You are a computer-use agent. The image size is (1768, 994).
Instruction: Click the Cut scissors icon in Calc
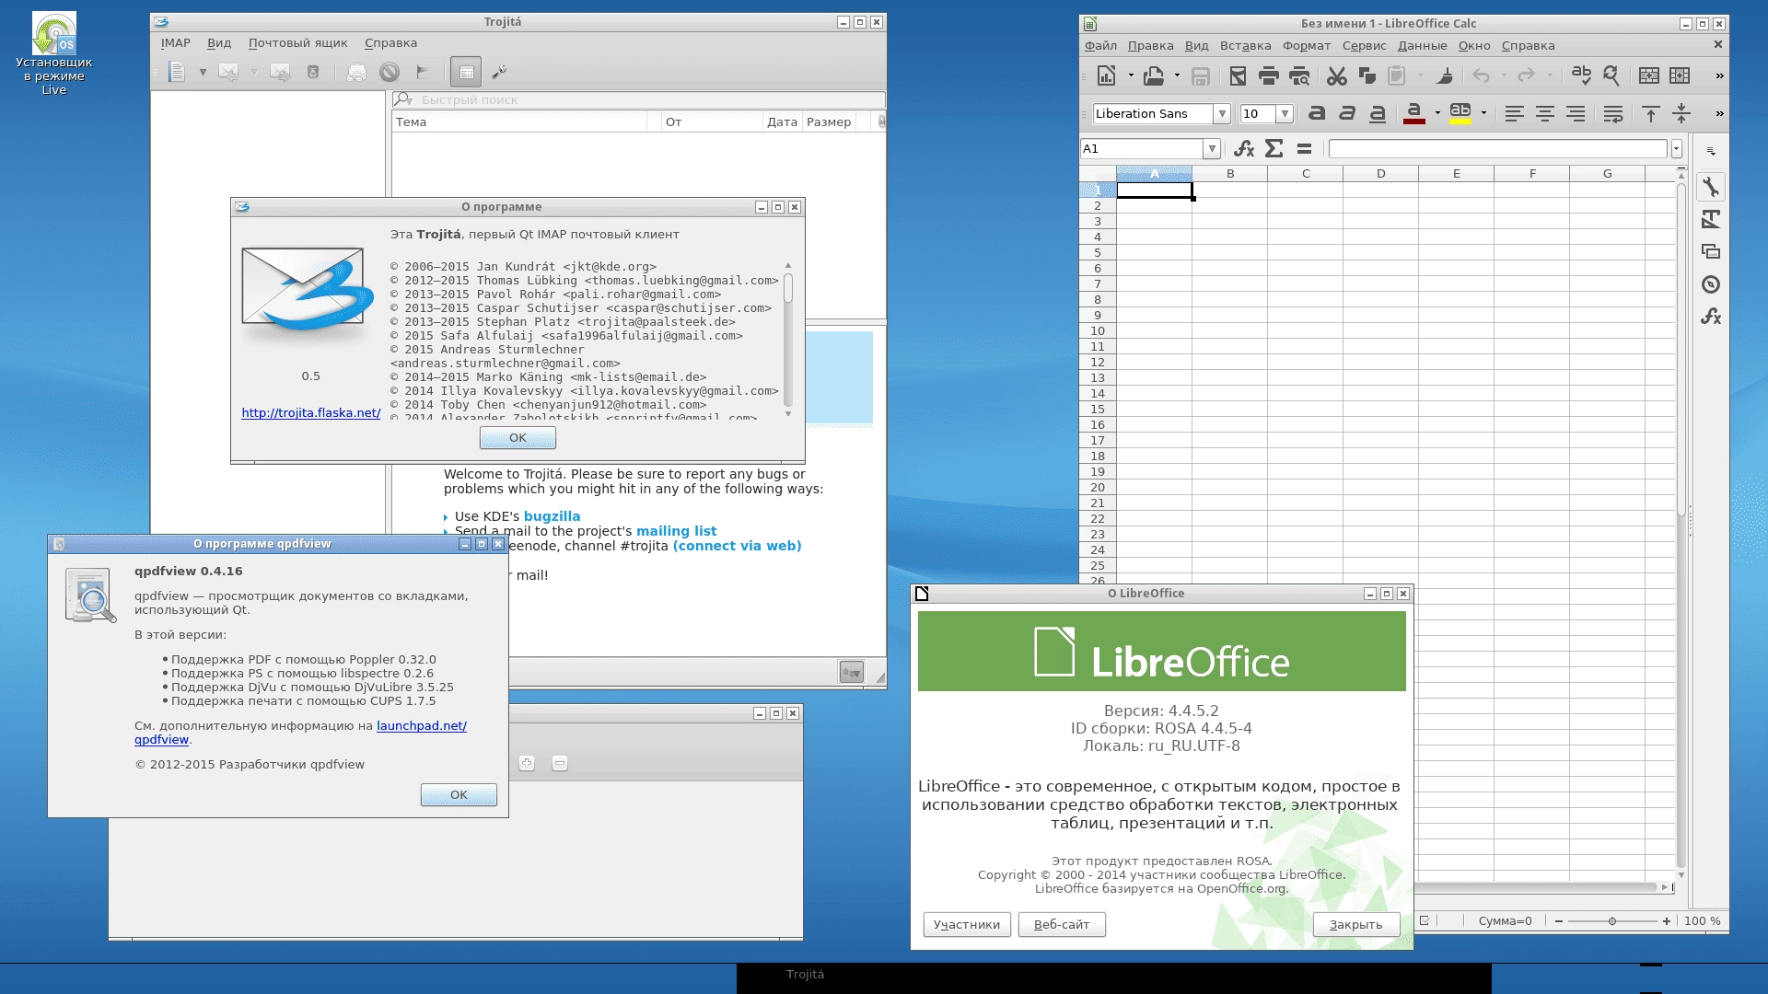1337,75
